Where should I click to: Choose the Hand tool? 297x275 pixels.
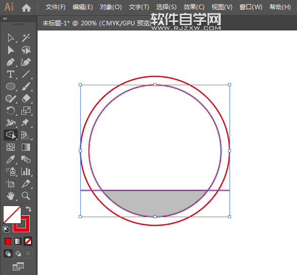(x=11, y=196)
